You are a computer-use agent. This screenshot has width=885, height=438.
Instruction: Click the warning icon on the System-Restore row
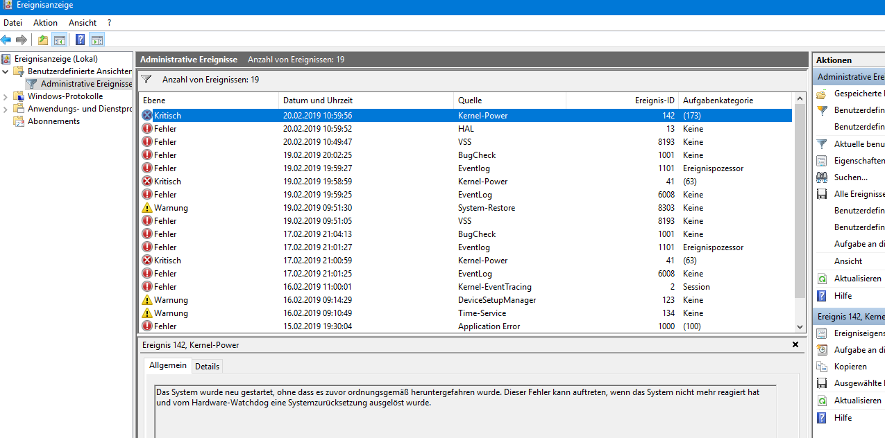click(x=147, y=208)
